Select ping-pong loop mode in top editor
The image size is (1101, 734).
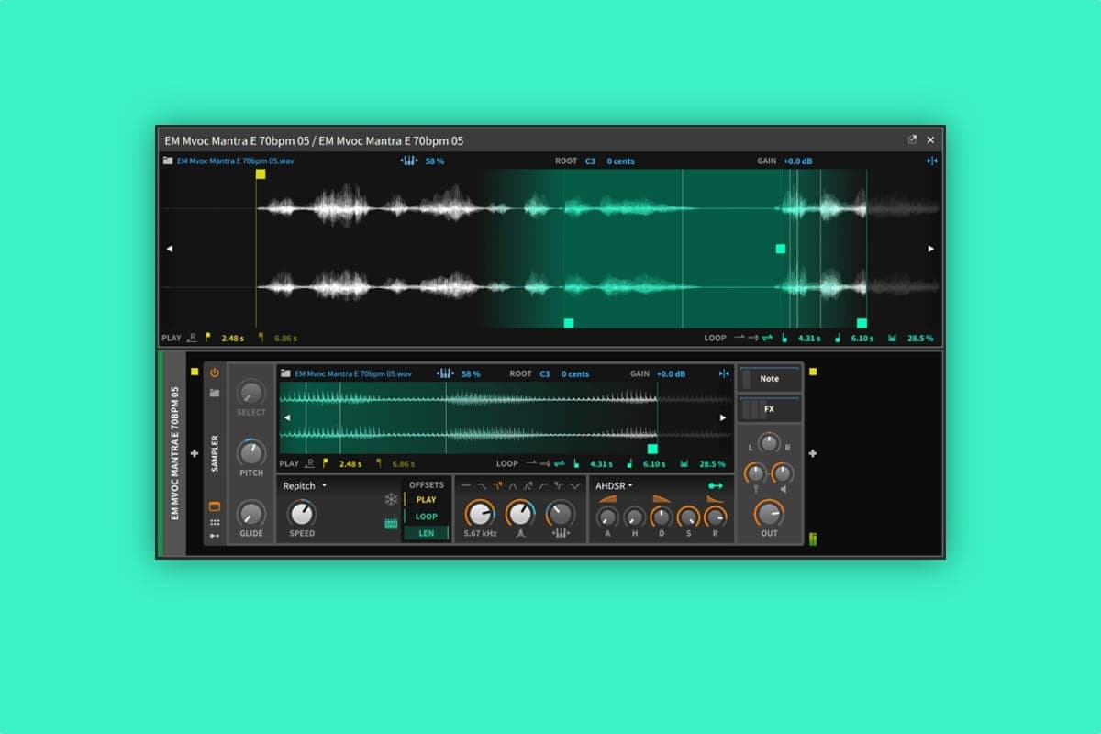coord(767,338)
